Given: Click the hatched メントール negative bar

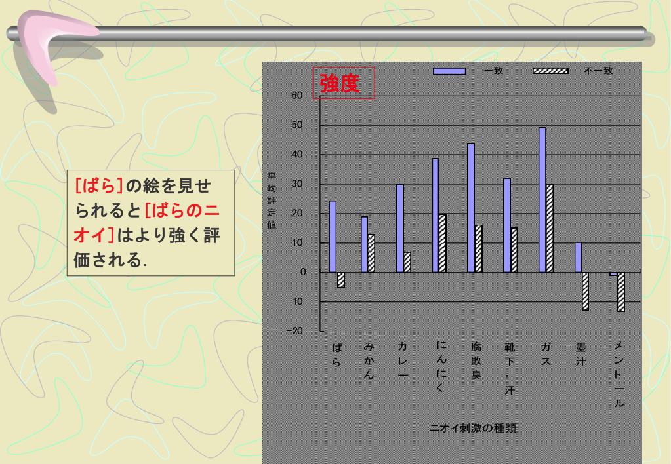Looking at the screenshot, I should coord(621,292).
